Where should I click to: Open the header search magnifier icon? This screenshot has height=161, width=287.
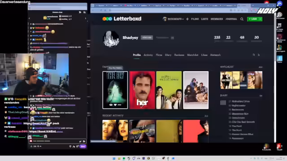242,19
